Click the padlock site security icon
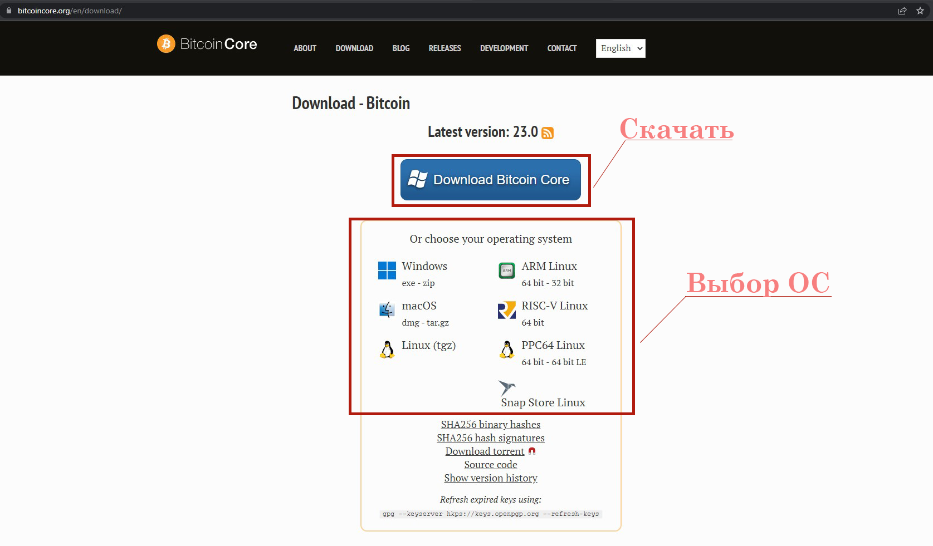Image resolution: width=933 pixels, height=546 pixels. [9, 11]
